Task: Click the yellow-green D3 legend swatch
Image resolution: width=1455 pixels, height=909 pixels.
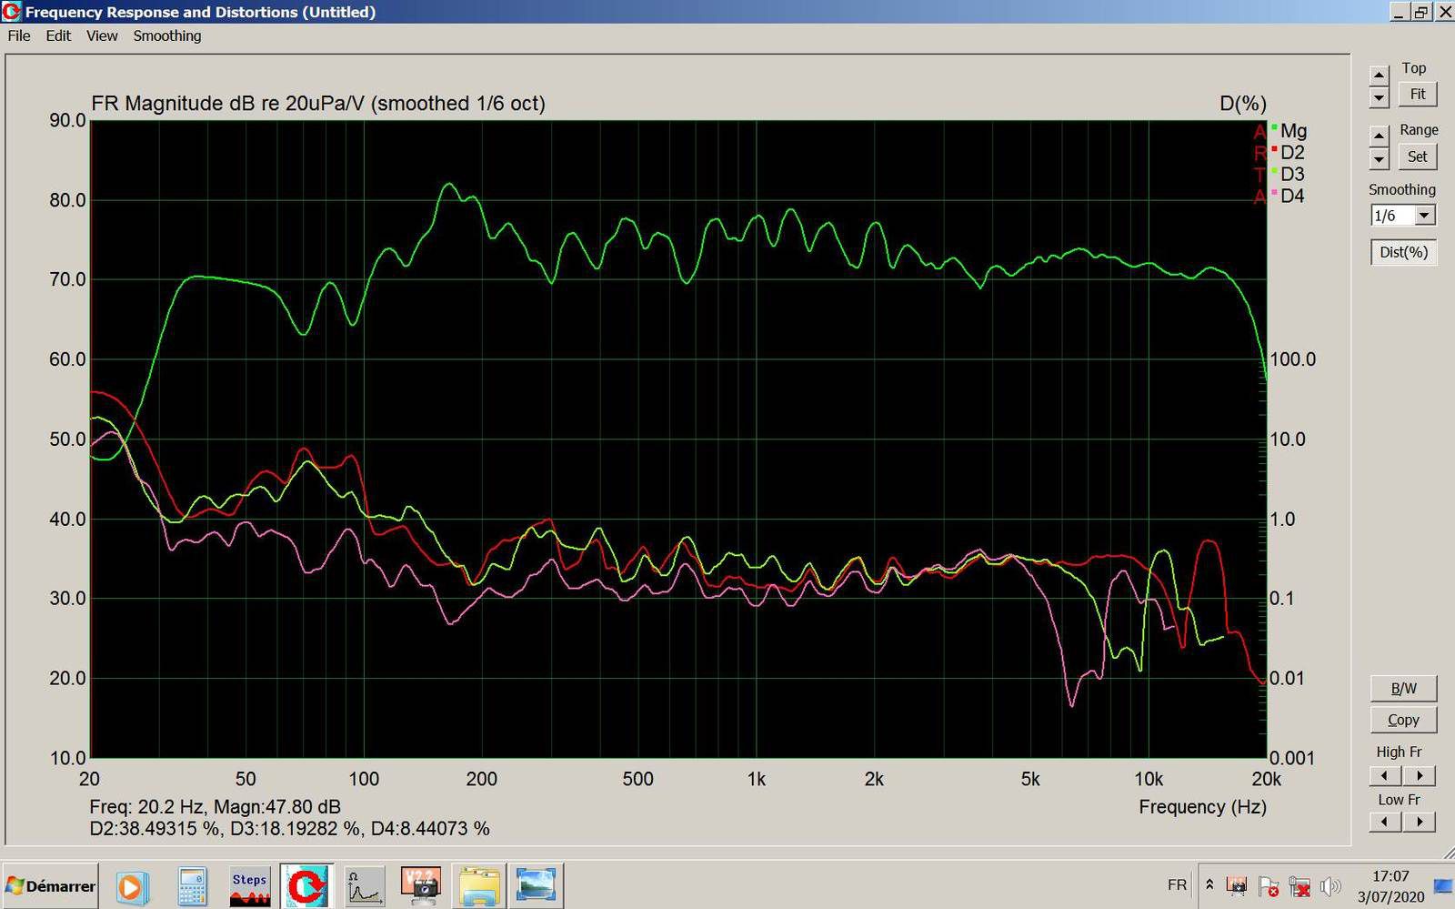Action: point(1274,171)
